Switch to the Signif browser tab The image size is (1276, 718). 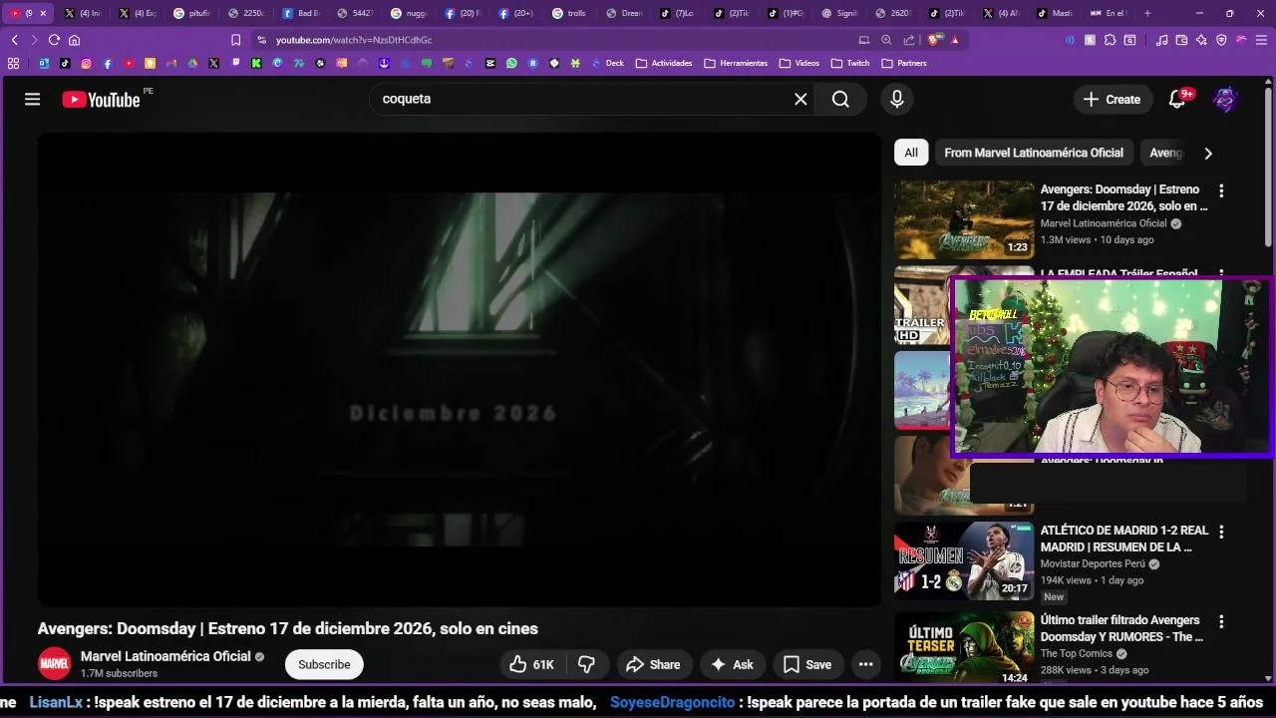(838, 13)
